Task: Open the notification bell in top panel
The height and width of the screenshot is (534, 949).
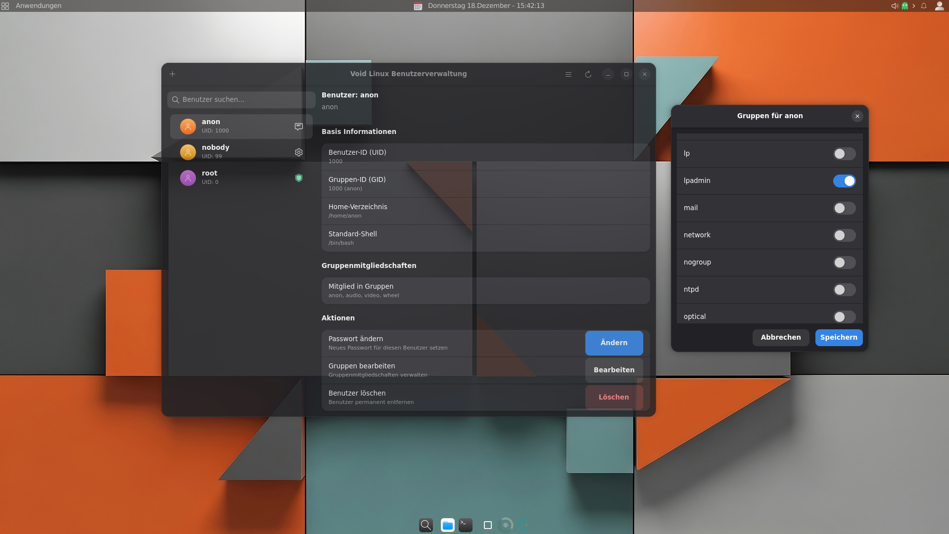Action: 924,6
